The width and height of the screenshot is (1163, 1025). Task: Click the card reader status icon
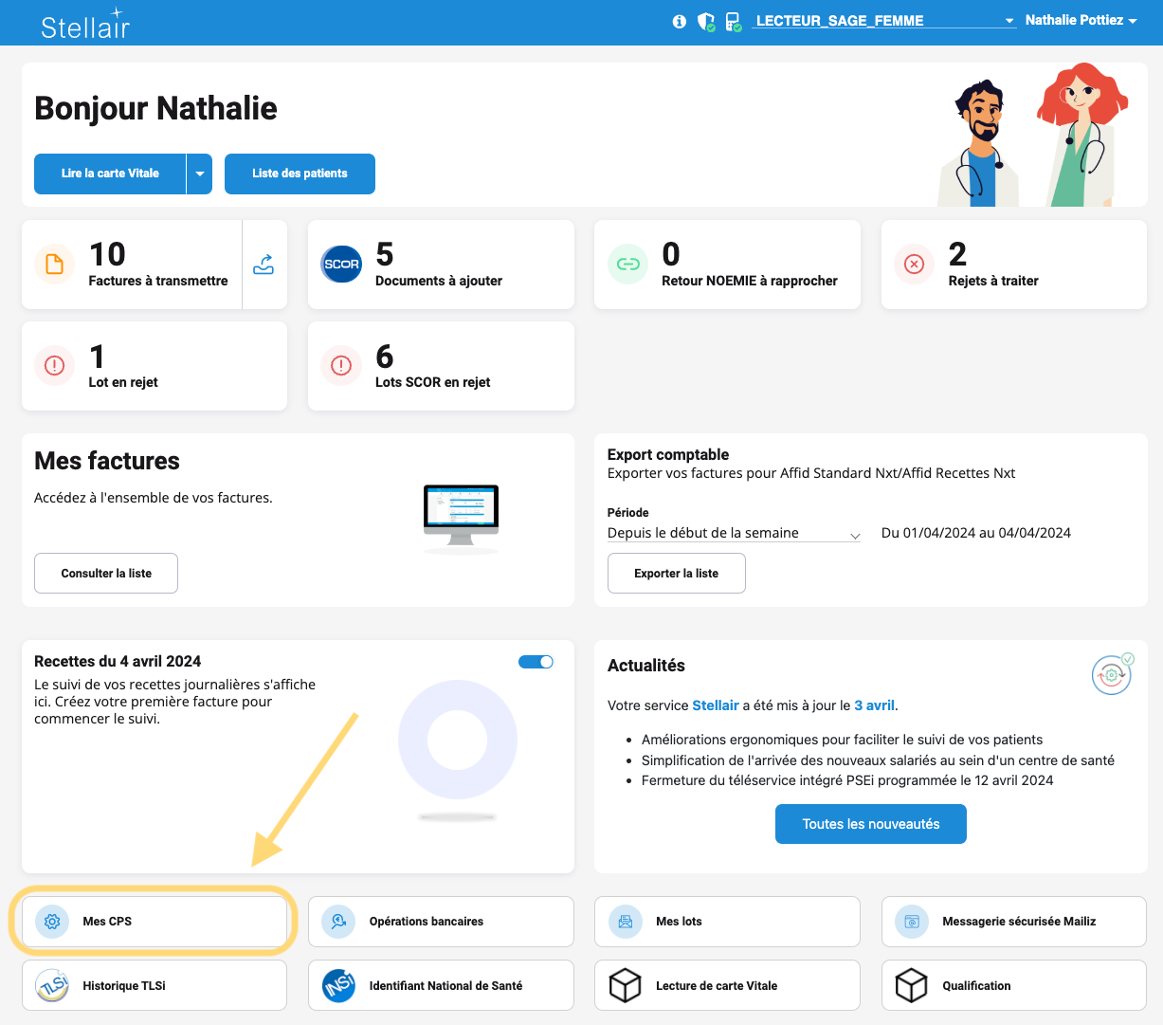point(733,21)
